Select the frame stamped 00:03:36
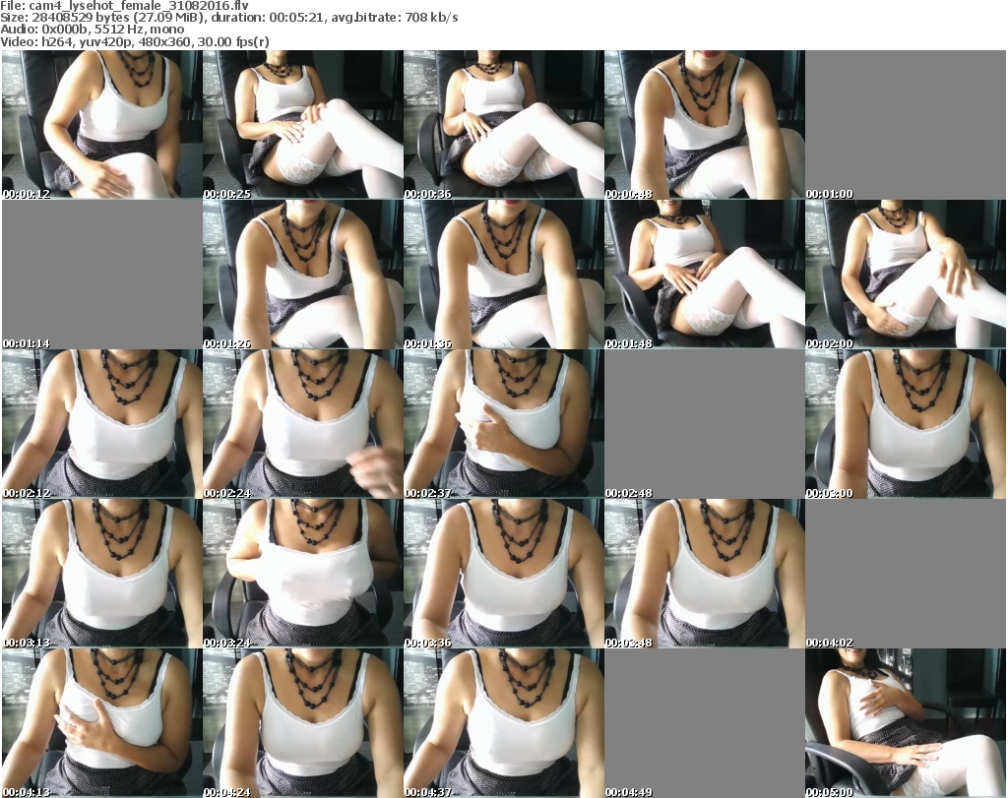 503,574
